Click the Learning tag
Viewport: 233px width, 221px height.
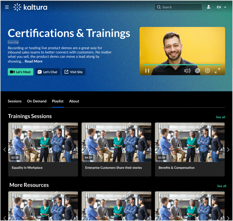[13, 42]
